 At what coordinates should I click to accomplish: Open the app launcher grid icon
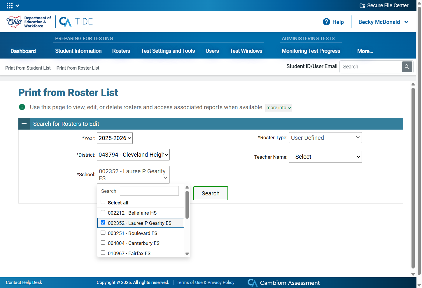10,6
